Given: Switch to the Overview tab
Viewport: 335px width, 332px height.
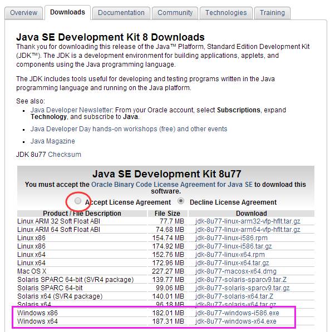Looking at the screenshot, I should coord(24,13).
